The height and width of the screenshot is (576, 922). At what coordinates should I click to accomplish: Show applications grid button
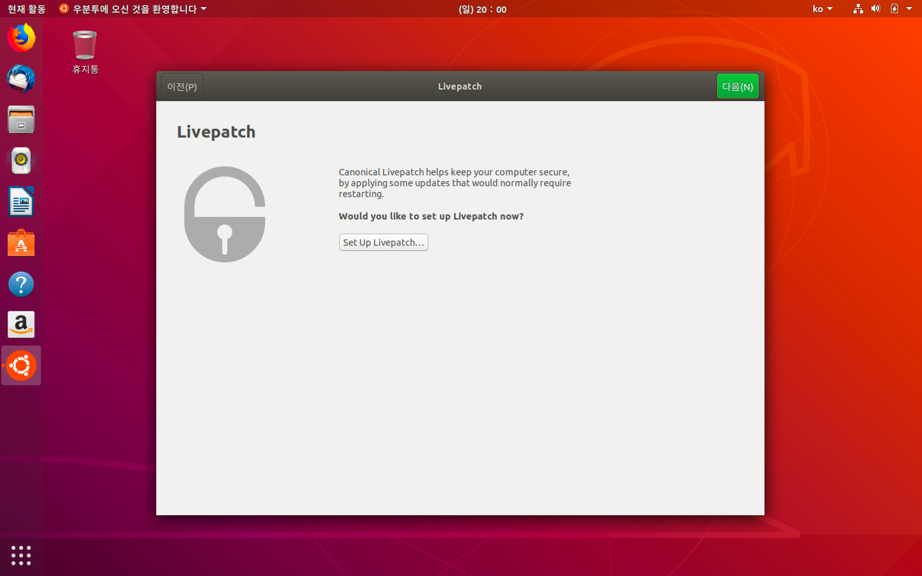(x=21, y=555)
